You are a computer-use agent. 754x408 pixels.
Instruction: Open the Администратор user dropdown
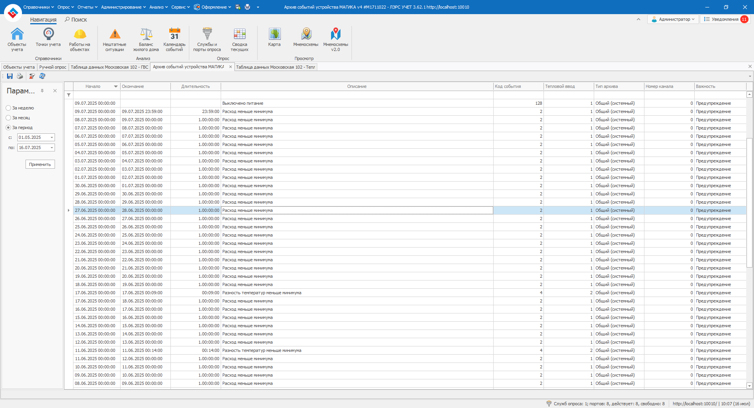coord(673,19)
